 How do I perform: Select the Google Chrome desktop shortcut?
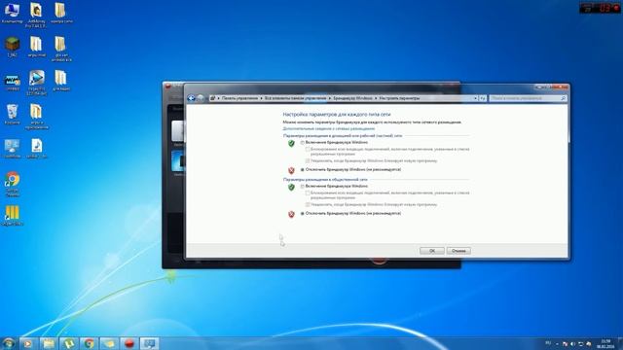click(x=13, y=184)
